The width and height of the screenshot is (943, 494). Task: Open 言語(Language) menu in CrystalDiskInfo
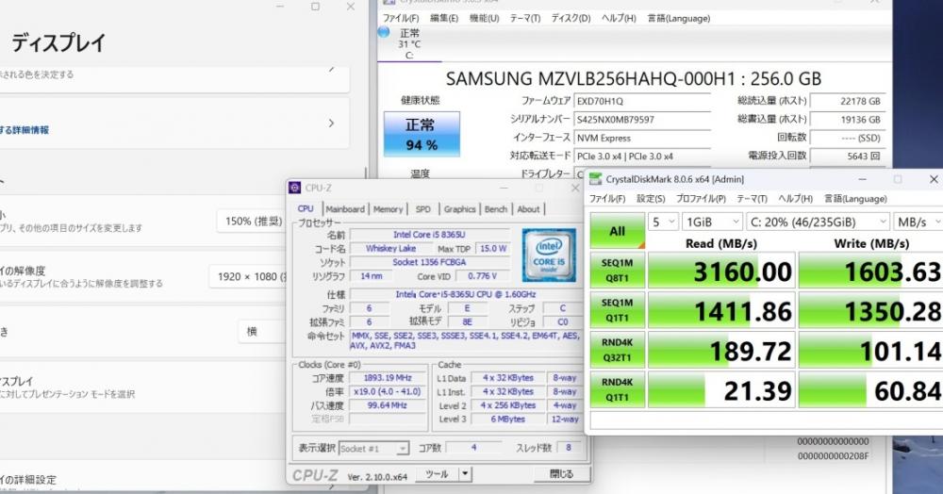(x=678, y=18)
